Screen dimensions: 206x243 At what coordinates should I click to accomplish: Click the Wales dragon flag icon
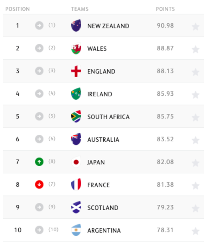76,48
